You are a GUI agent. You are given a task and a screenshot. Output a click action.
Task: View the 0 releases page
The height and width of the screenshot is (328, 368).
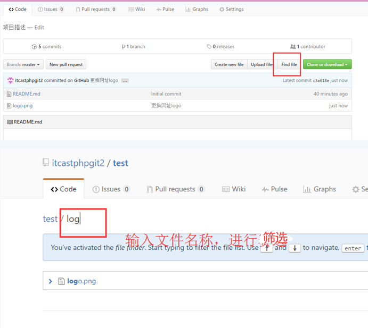[x=220, y=47]
